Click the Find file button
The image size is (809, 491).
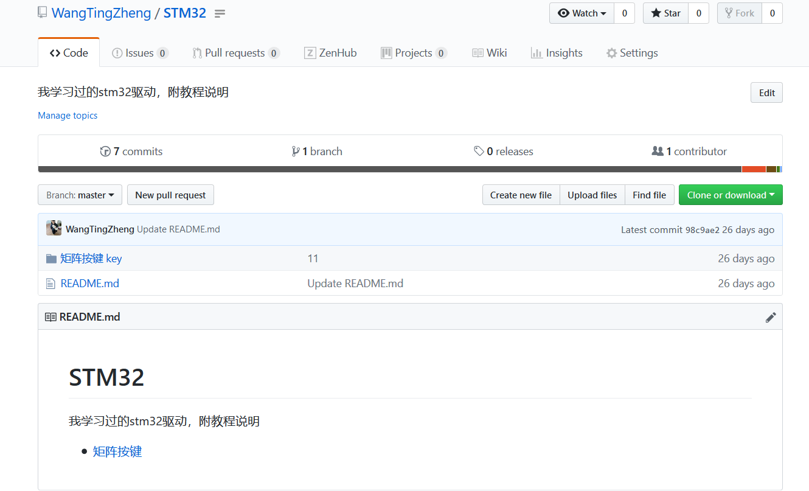point(649,195)
